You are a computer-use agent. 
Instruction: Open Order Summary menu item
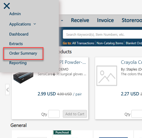(23, 53)
